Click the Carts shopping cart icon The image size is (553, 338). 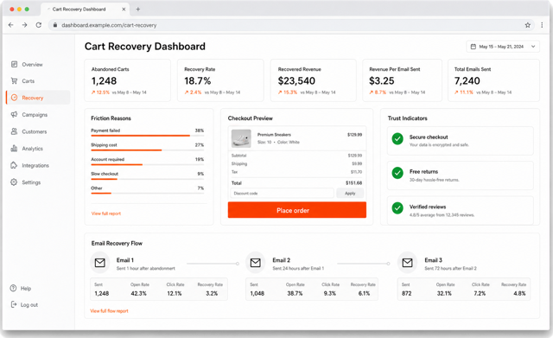point(14,80)
